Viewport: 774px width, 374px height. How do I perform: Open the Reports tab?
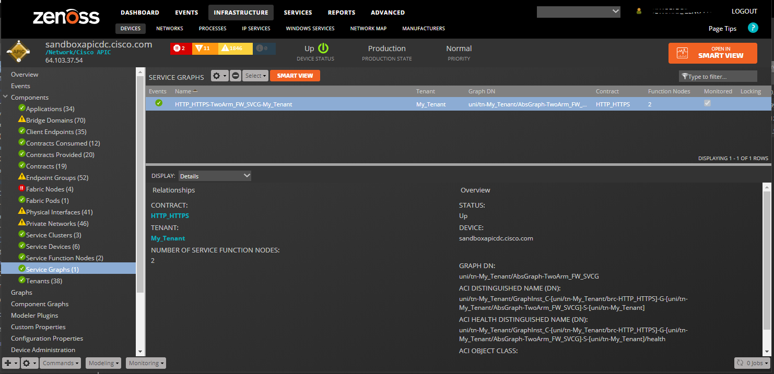pyautogui.click(x=342, y=13)
